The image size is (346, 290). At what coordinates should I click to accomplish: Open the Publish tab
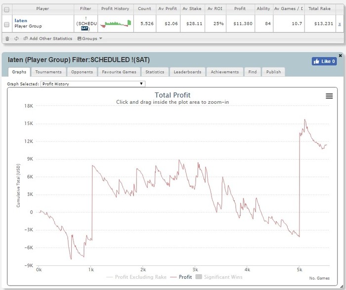tap(273, 72)
